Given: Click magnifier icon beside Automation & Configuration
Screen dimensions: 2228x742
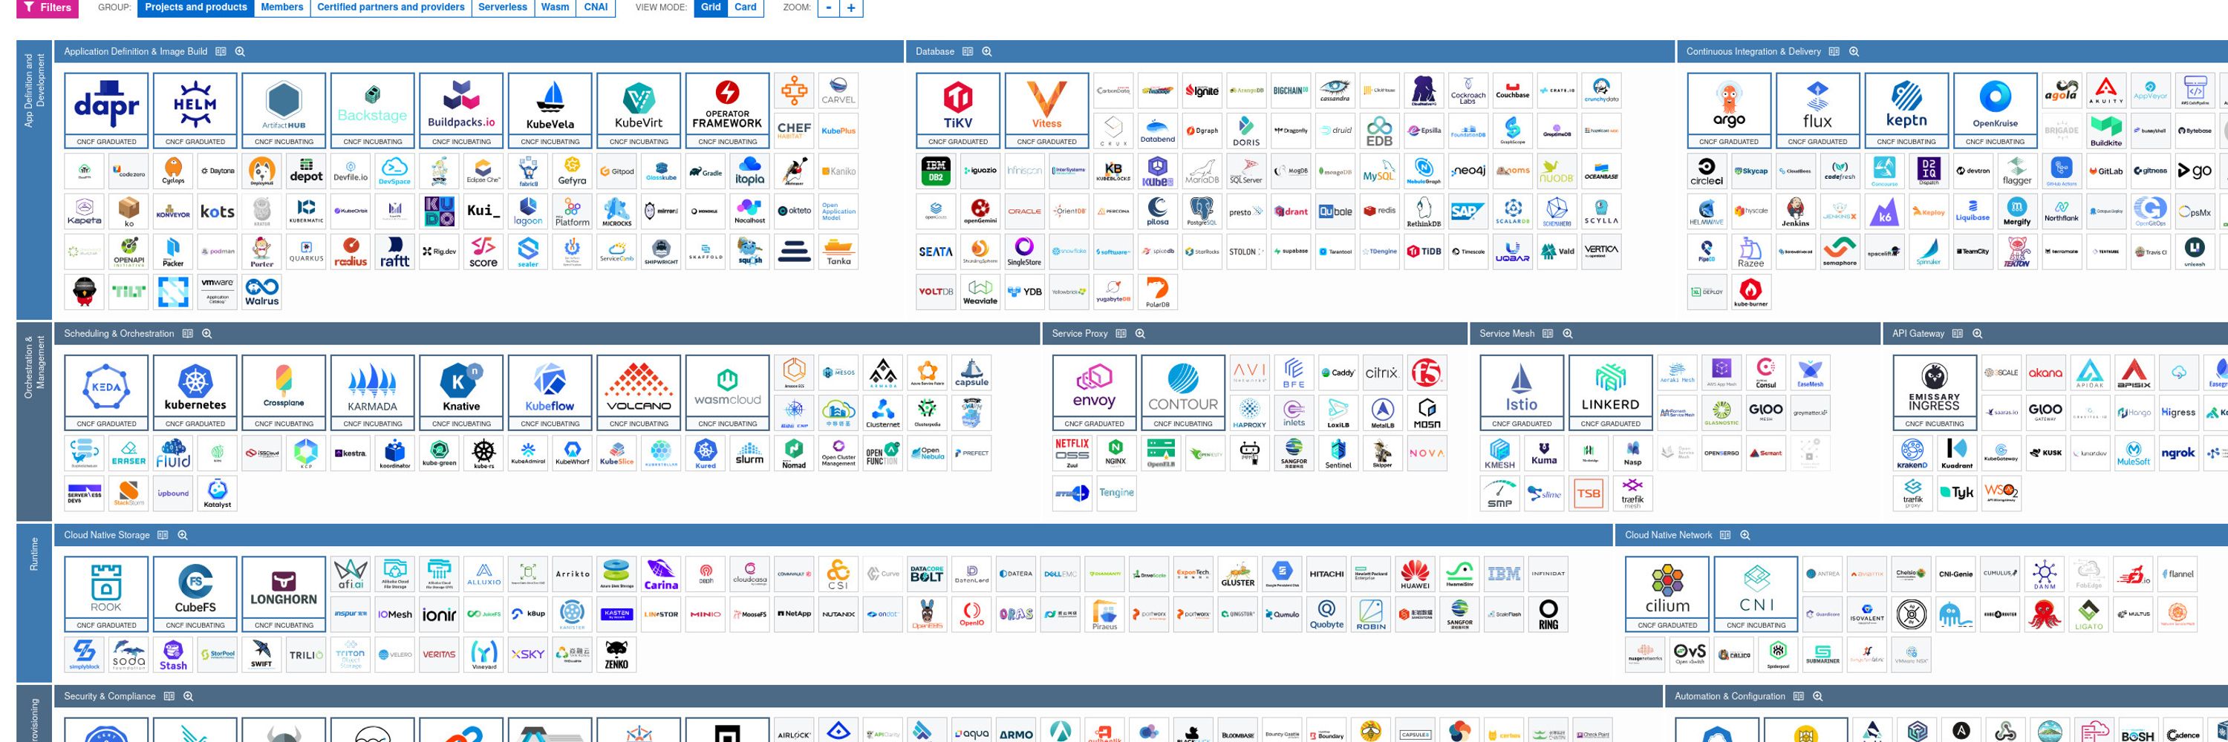Looking at the screenshot, I should (x=1818, y=696).
